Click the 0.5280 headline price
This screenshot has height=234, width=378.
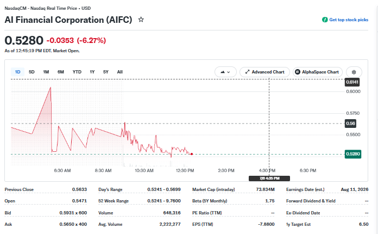pos(24,40)
